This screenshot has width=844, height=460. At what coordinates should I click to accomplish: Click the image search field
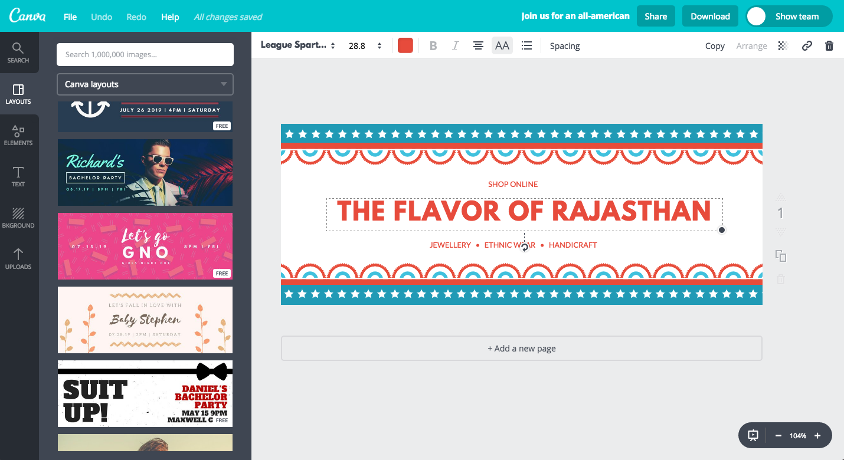coord(145,54)
